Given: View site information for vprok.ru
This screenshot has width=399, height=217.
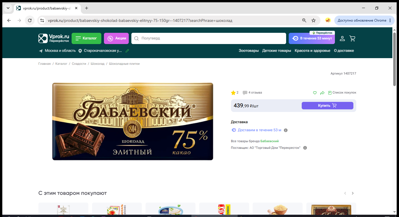Looking at the screenshot, I should click(x=42, y=20).
